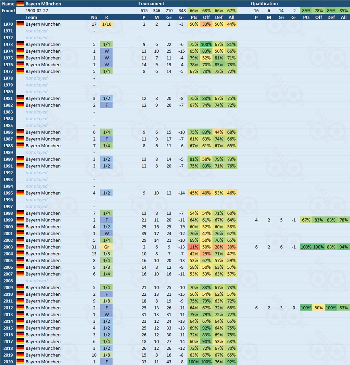Select the 1974 year row header
350x365 pixels.
pyautogui.click(x=8, y=51)
